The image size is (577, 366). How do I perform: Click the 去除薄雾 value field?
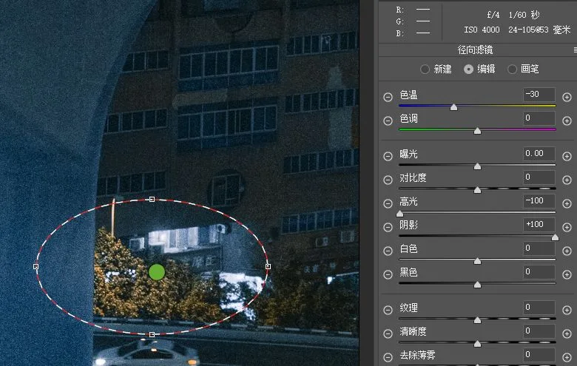(539, 355)
